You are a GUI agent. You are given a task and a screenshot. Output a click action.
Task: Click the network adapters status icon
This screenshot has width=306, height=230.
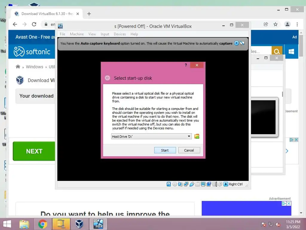click(x=186, y=184)
